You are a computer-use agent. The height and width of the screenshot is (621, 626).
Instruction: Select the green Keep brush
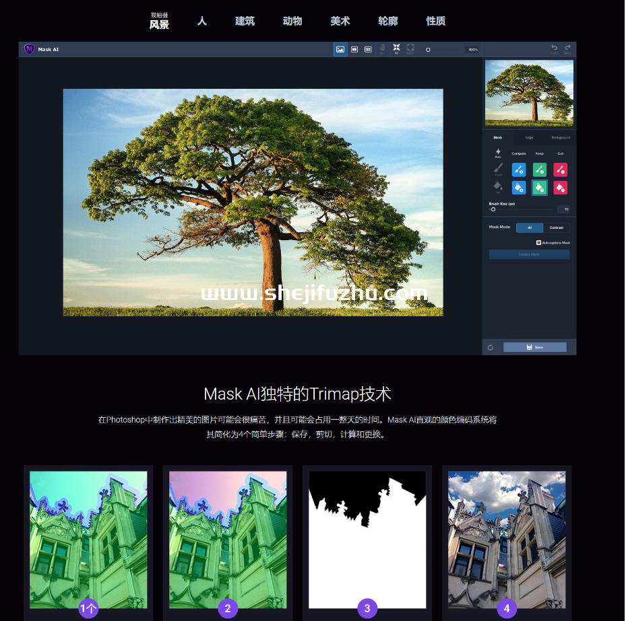coord(539,170)
